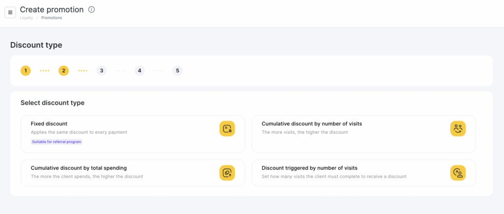The image size is (504, 214).
Task: Open the Promotions breadcrumb link
Action: coord(52,18)
